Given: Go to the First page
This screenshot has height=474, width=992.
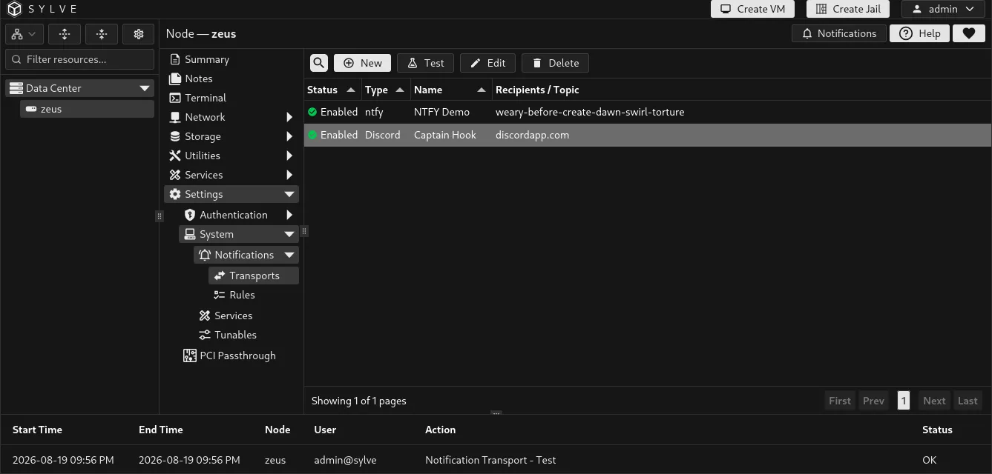Looking at the screenshot, I should pos(839,401).
